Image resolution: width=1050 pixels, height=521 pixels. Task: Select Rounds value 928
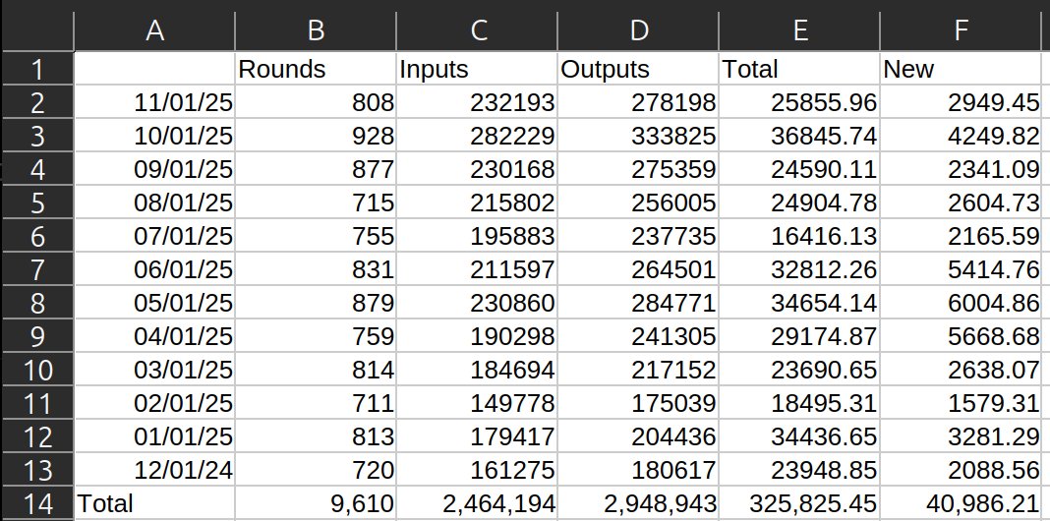[316, 136]
